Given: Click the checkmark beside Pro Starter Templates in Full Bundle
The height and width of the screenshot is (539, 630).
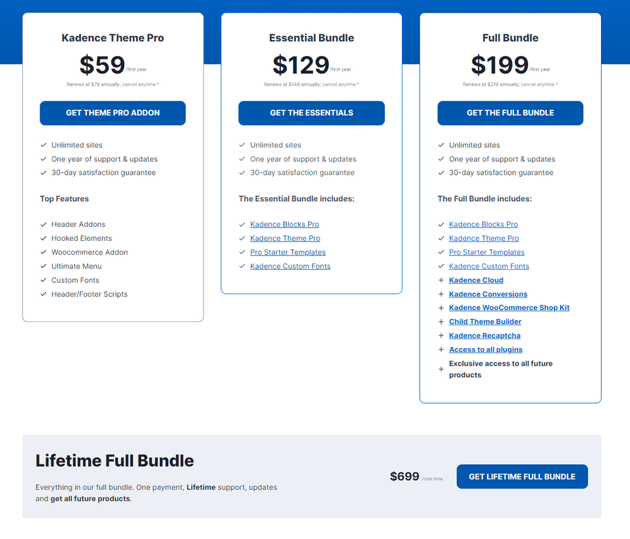Looking at the screenshot, I should (441, 252).
